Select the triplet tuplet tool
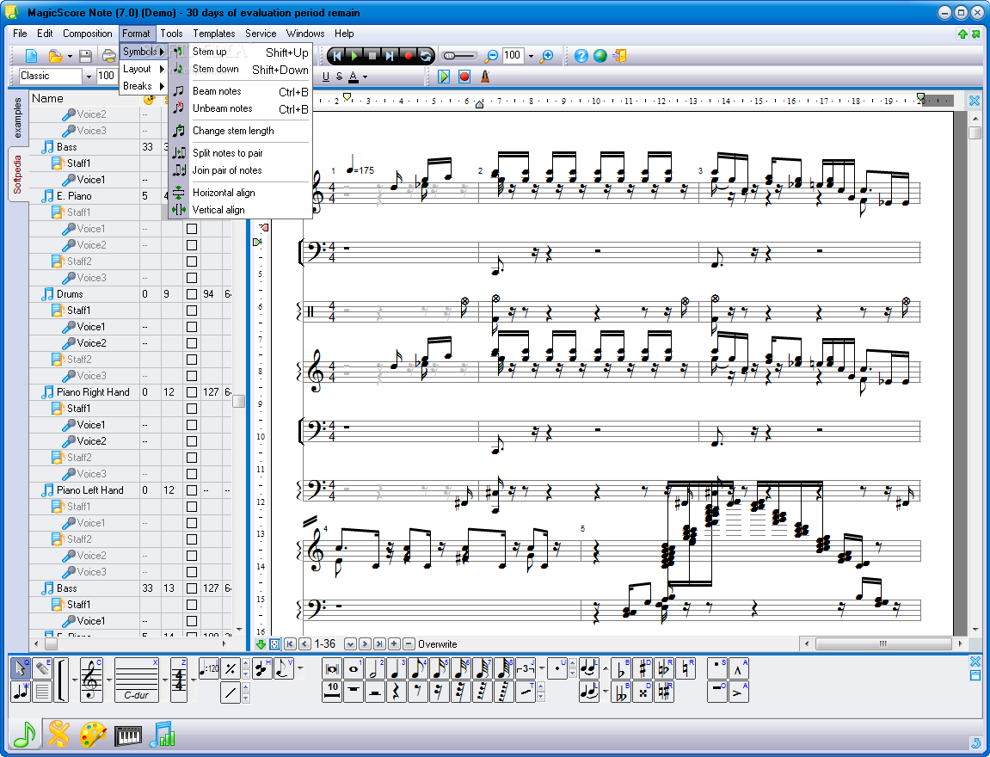 click(x=526, y=668)
